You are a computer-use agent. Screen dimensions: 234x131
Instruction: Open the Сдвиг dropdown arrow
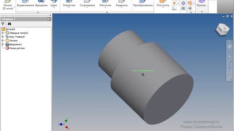click(54, 8)
